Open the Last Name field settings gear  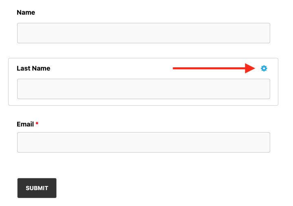point(264,69)
